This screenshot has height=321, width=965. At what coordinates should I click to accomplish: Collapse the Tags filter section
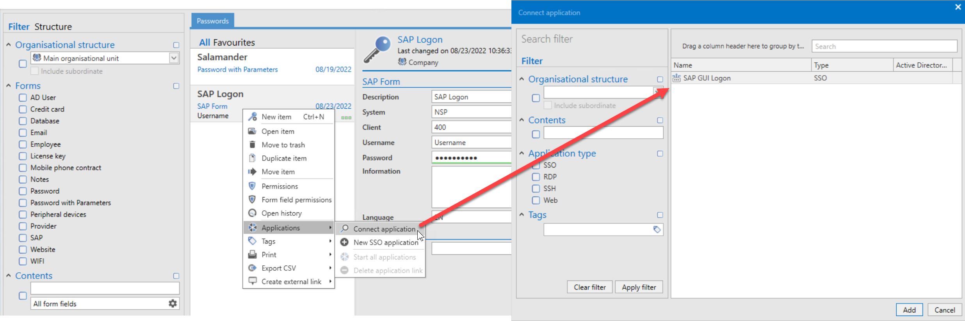[x=522, y=215]
